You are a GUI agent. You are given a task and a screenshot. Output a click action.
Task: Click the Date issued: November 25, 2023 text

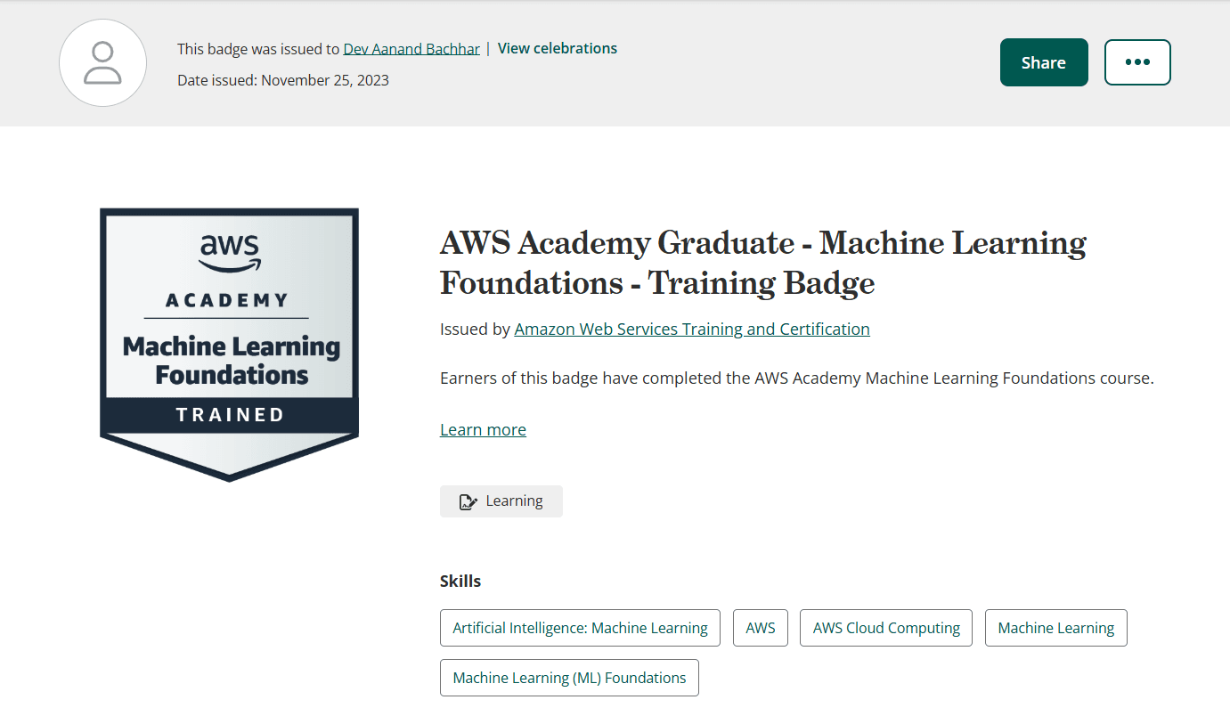[x=283, y=80]
